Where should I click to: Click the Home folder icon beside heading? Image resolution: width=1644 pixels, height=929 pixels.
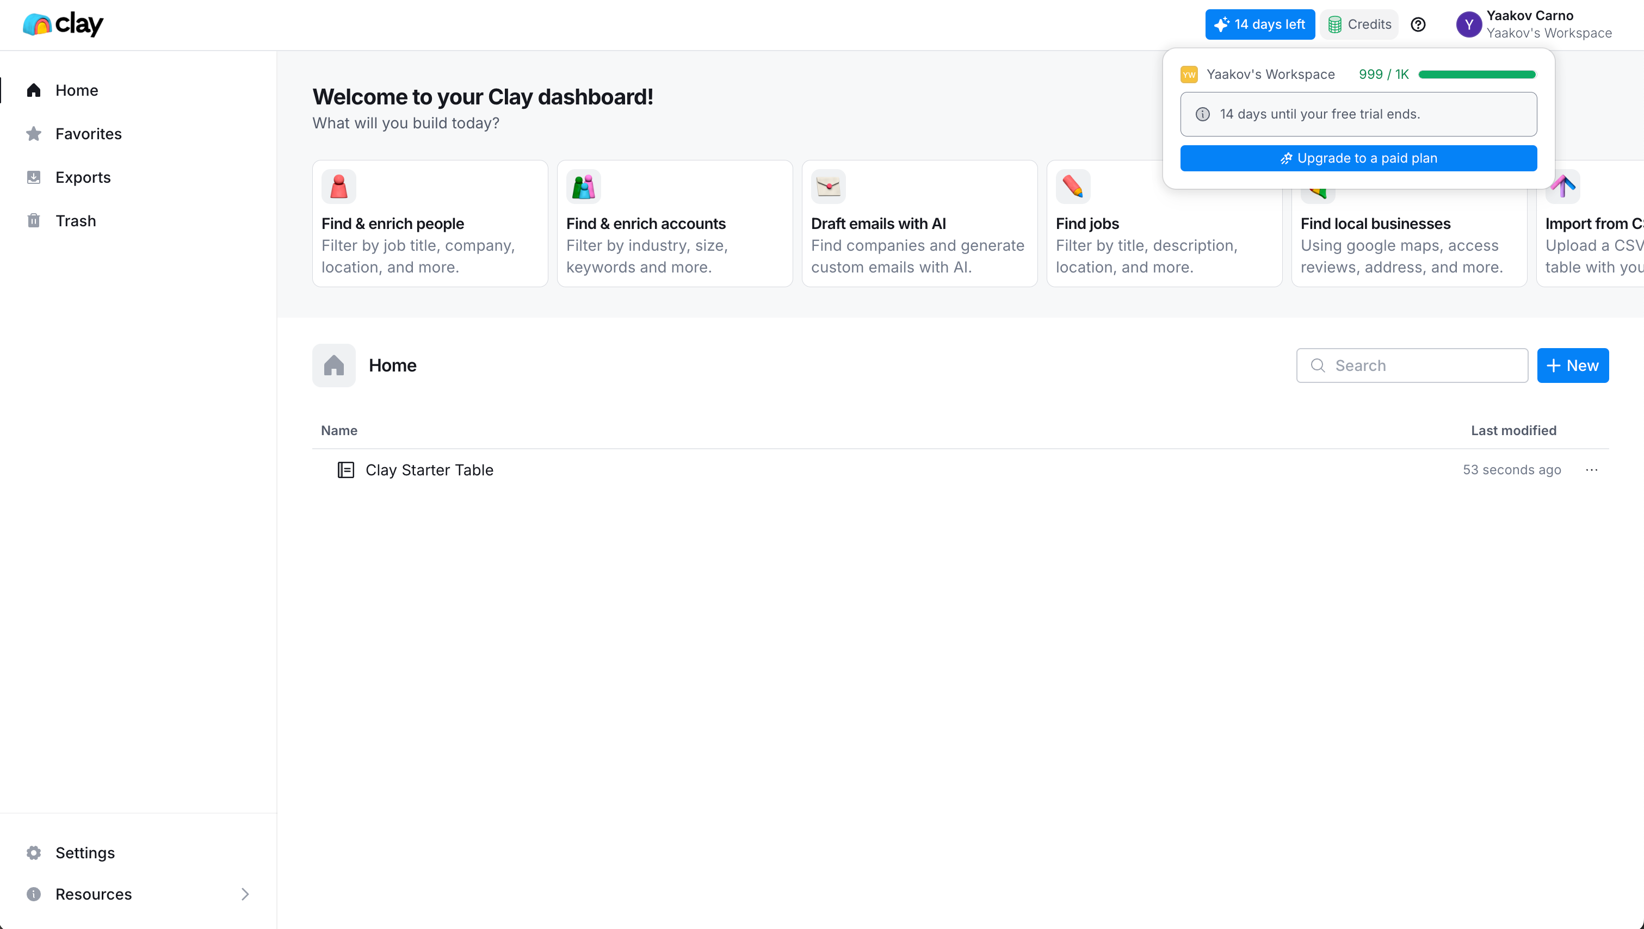click(x=334, y=366)
